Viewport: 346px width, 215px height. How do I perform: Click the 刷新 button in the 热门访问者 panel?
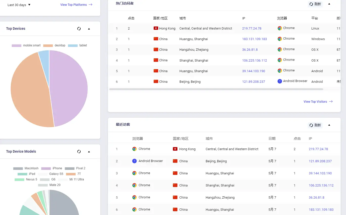click(x=315, y=4)
